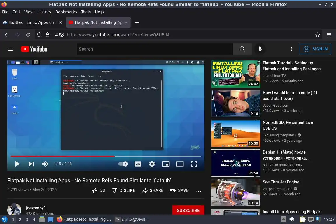Click the SIGN IN button
Image resolution: width=336 pixels, height=224 pixels.
[315, 49]
